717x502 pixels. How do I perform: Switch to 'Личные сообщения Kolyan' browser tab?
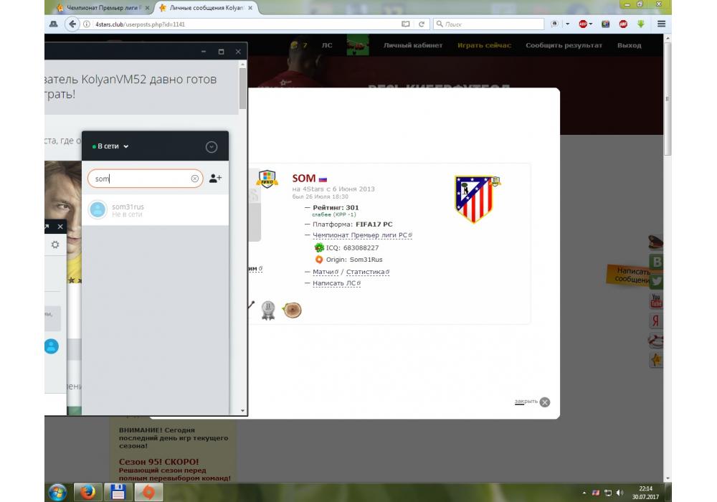(x=206, y=8)
